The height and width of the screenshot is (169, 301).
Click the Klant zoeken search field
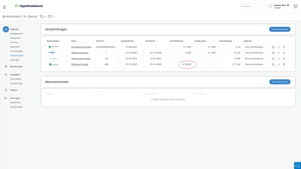pyautogui.click(x=252, y=6)
